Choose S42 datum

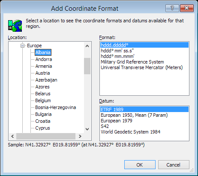(144, 126)
